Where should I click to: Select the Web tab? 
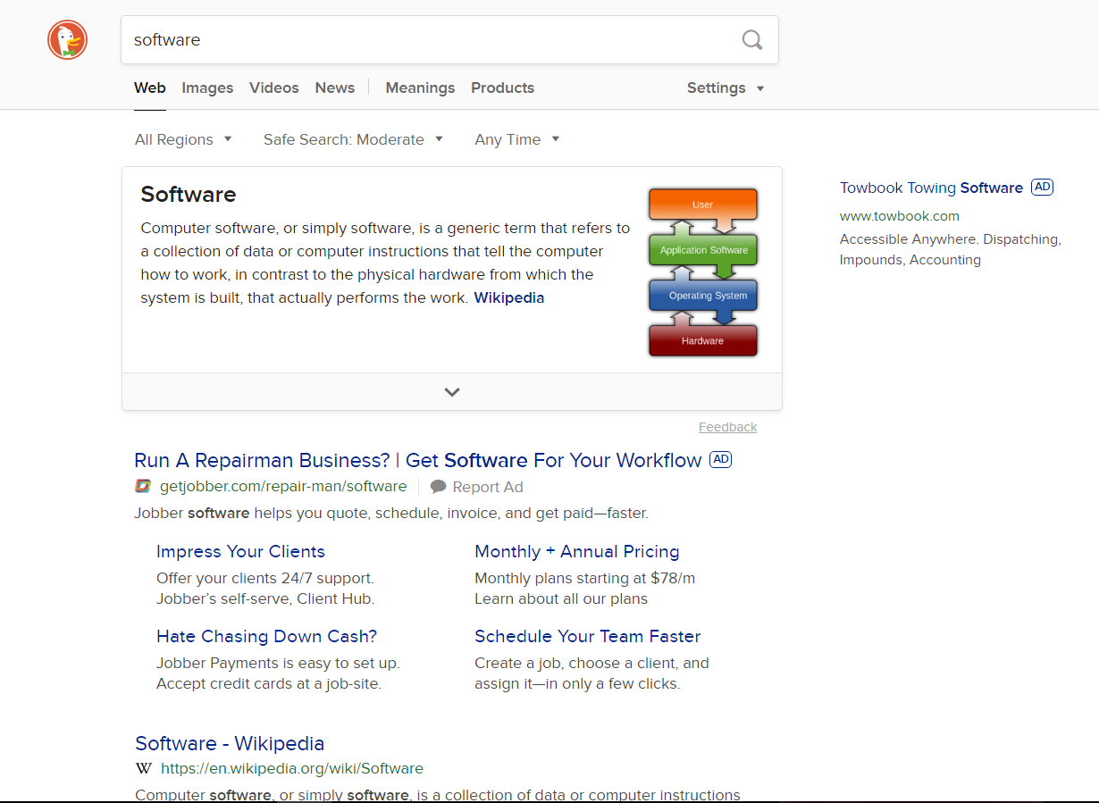(150, 88)
